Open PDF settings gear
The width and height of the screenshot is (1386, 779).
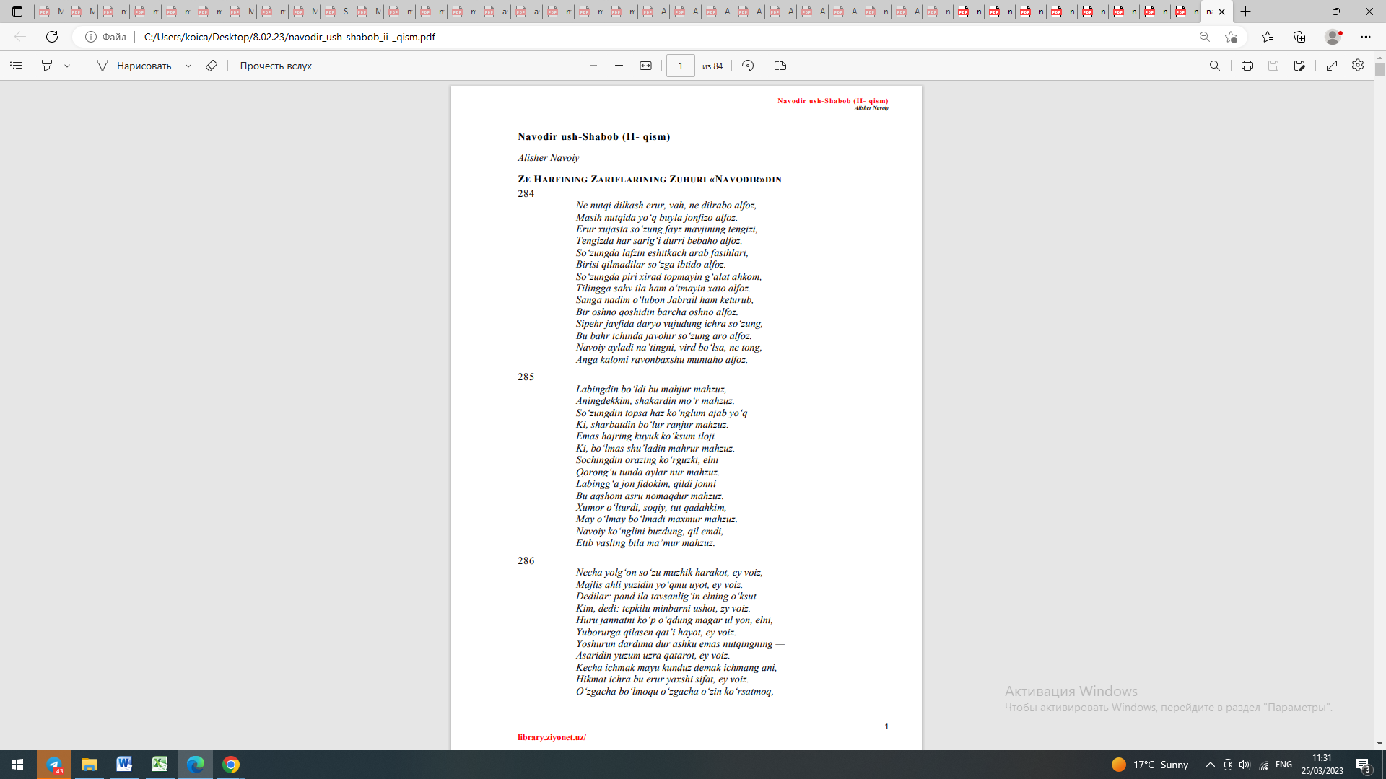point(1358,66)
